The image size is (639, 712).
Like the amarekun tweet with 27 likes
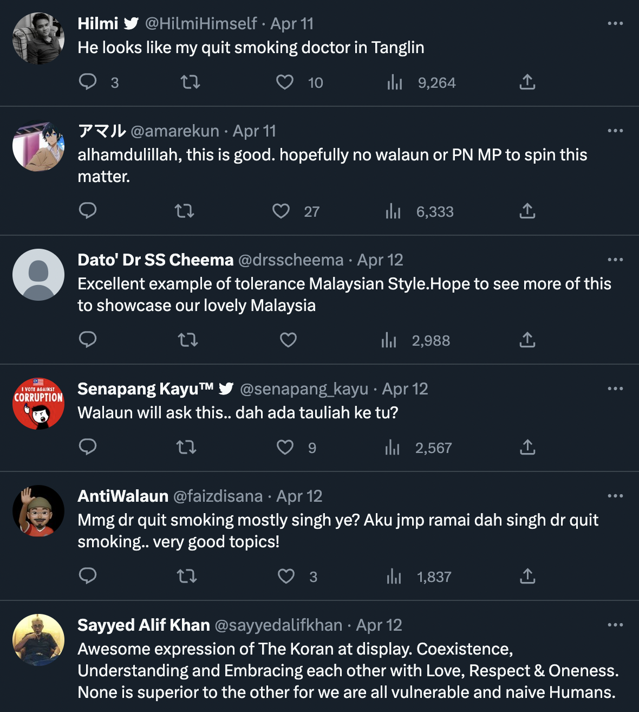pos(281,211)
